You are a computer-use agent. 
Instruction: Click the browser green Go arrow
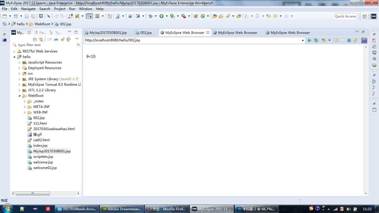coord(309,40)
